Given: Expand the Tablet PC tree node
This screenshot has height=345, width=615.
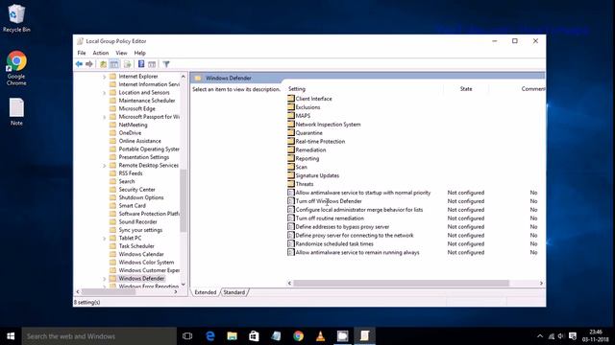Looking at the screenshot, I should pyautogui.click(x=105, y=239).
